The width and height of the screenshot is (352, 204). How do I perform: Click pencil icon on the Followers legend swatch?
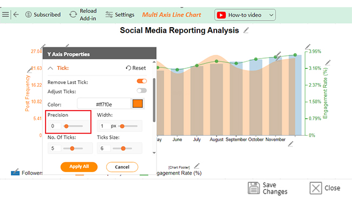pyautogui.click(x=15, y=171)
